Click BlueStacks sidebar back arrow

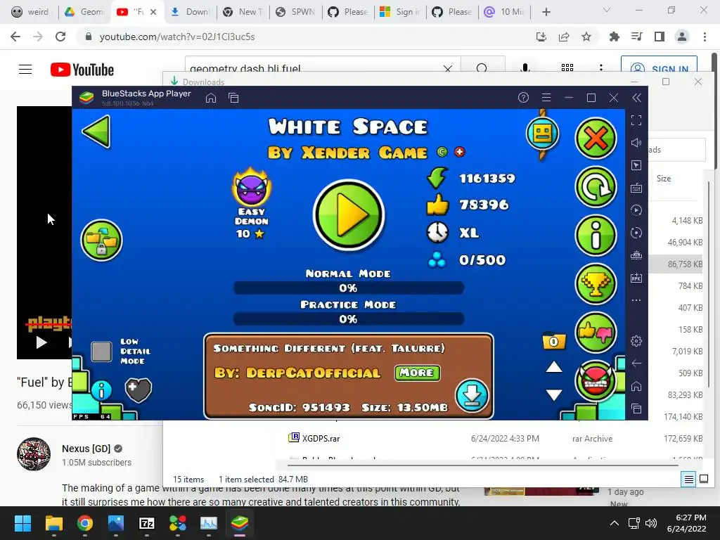(x=636, y=364)
